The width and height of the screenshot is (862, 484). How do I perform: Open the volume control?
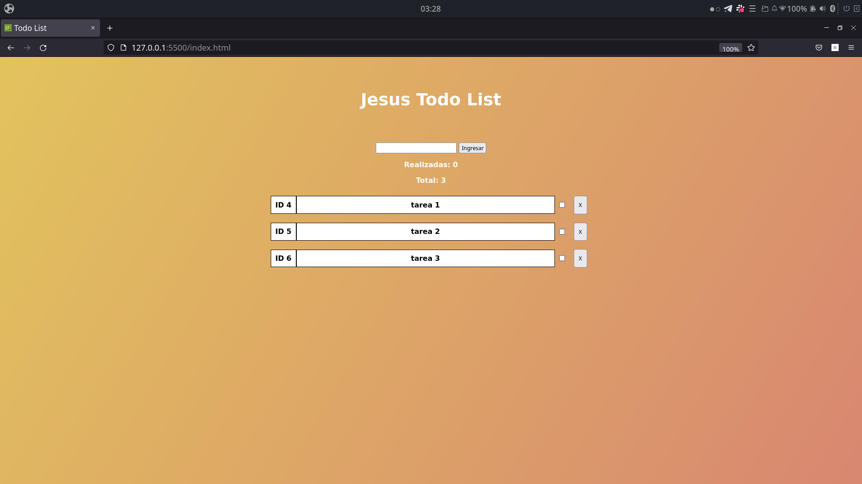point(822,9)
